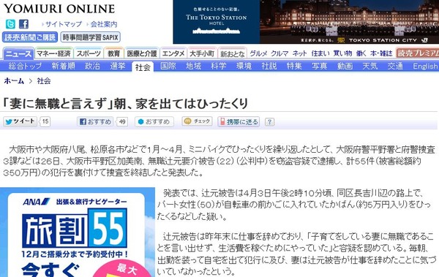The width and height of the screenshot is (439, 277).
Task: Open グルメ link
Action: (x=258, y=53)
